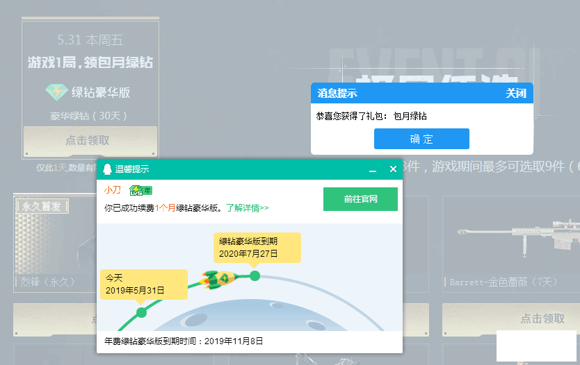The height and width of the screenshot is (365, 580).
Task: Close the 温馨提示 popup window
Action: tap(393, 169)
